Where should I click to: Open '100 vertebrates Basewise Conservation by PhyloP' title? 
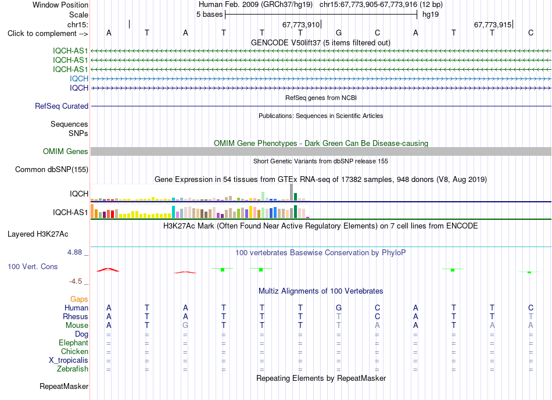coord(320,252)
